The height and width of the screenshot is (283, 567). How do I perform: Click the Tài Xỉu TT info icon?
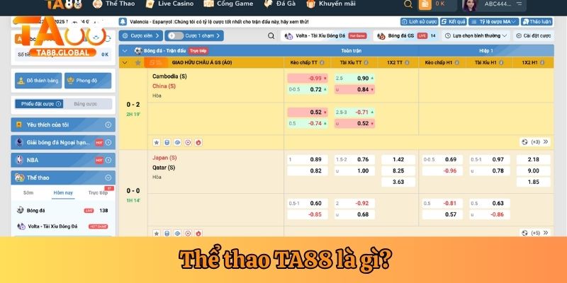tap(366, 62)
